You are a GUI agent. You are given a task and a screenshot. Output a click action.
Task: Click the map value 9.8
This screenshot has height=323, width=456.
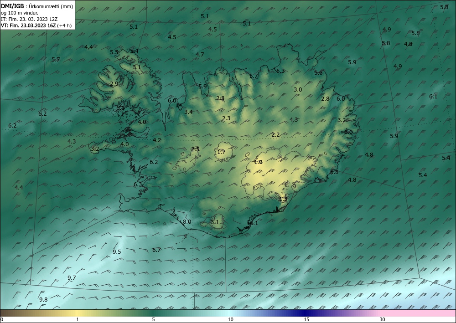pos(43,299)
